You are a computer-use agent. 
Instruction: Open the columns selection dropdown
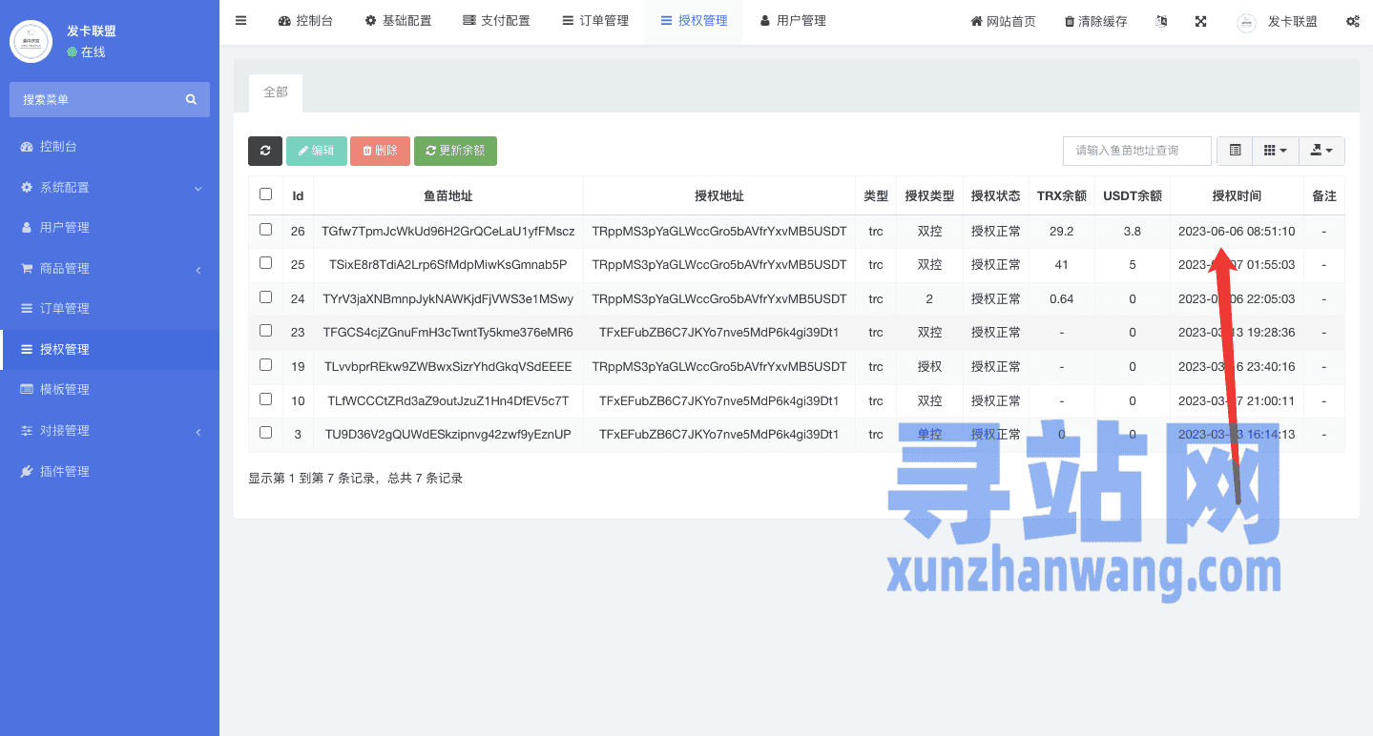pyautogui.click(x=1276, y=151)
